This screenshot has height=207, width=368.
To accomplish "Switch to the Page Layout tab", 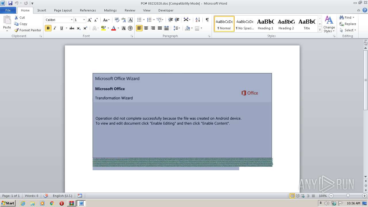I will pos(63,10).
